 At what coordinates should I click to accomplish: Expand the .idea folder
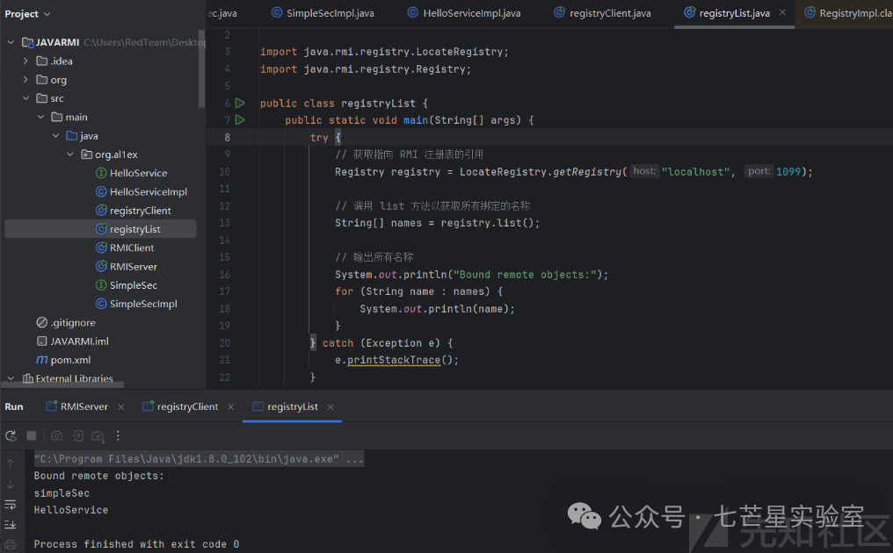[x=25, y=61]
